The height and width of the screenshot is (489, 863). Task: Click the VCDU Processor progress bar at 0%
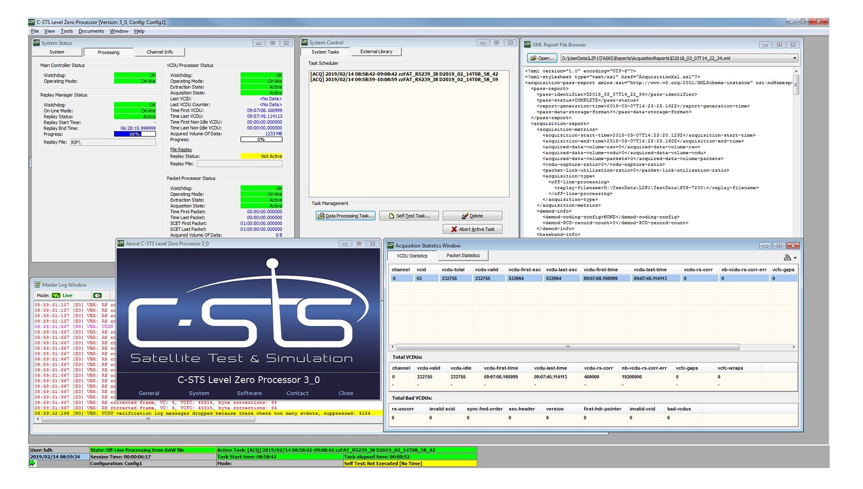tap(261, 140)
